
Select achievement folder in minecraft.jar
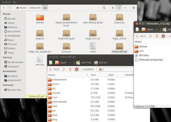(x=90, y=80)
